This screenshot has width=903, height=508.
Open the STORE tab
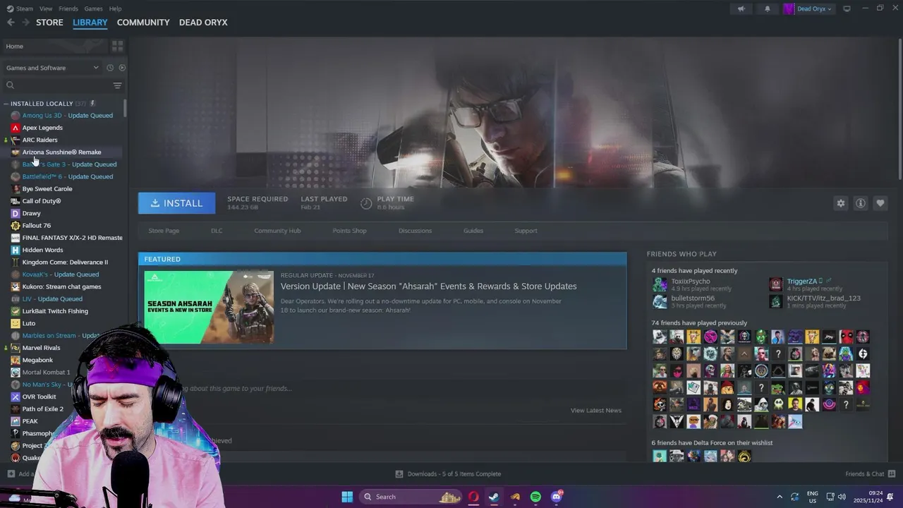click(x=49, y=23)
